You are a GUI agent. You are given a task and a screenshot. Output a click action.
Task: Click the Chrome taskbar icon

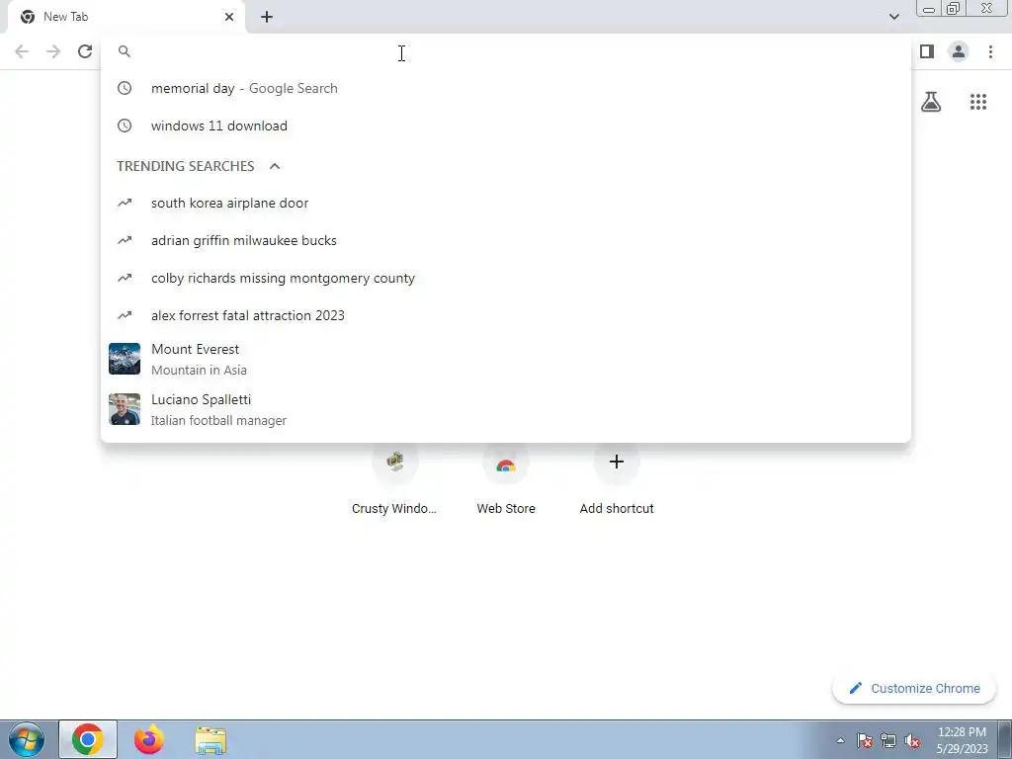88,739
